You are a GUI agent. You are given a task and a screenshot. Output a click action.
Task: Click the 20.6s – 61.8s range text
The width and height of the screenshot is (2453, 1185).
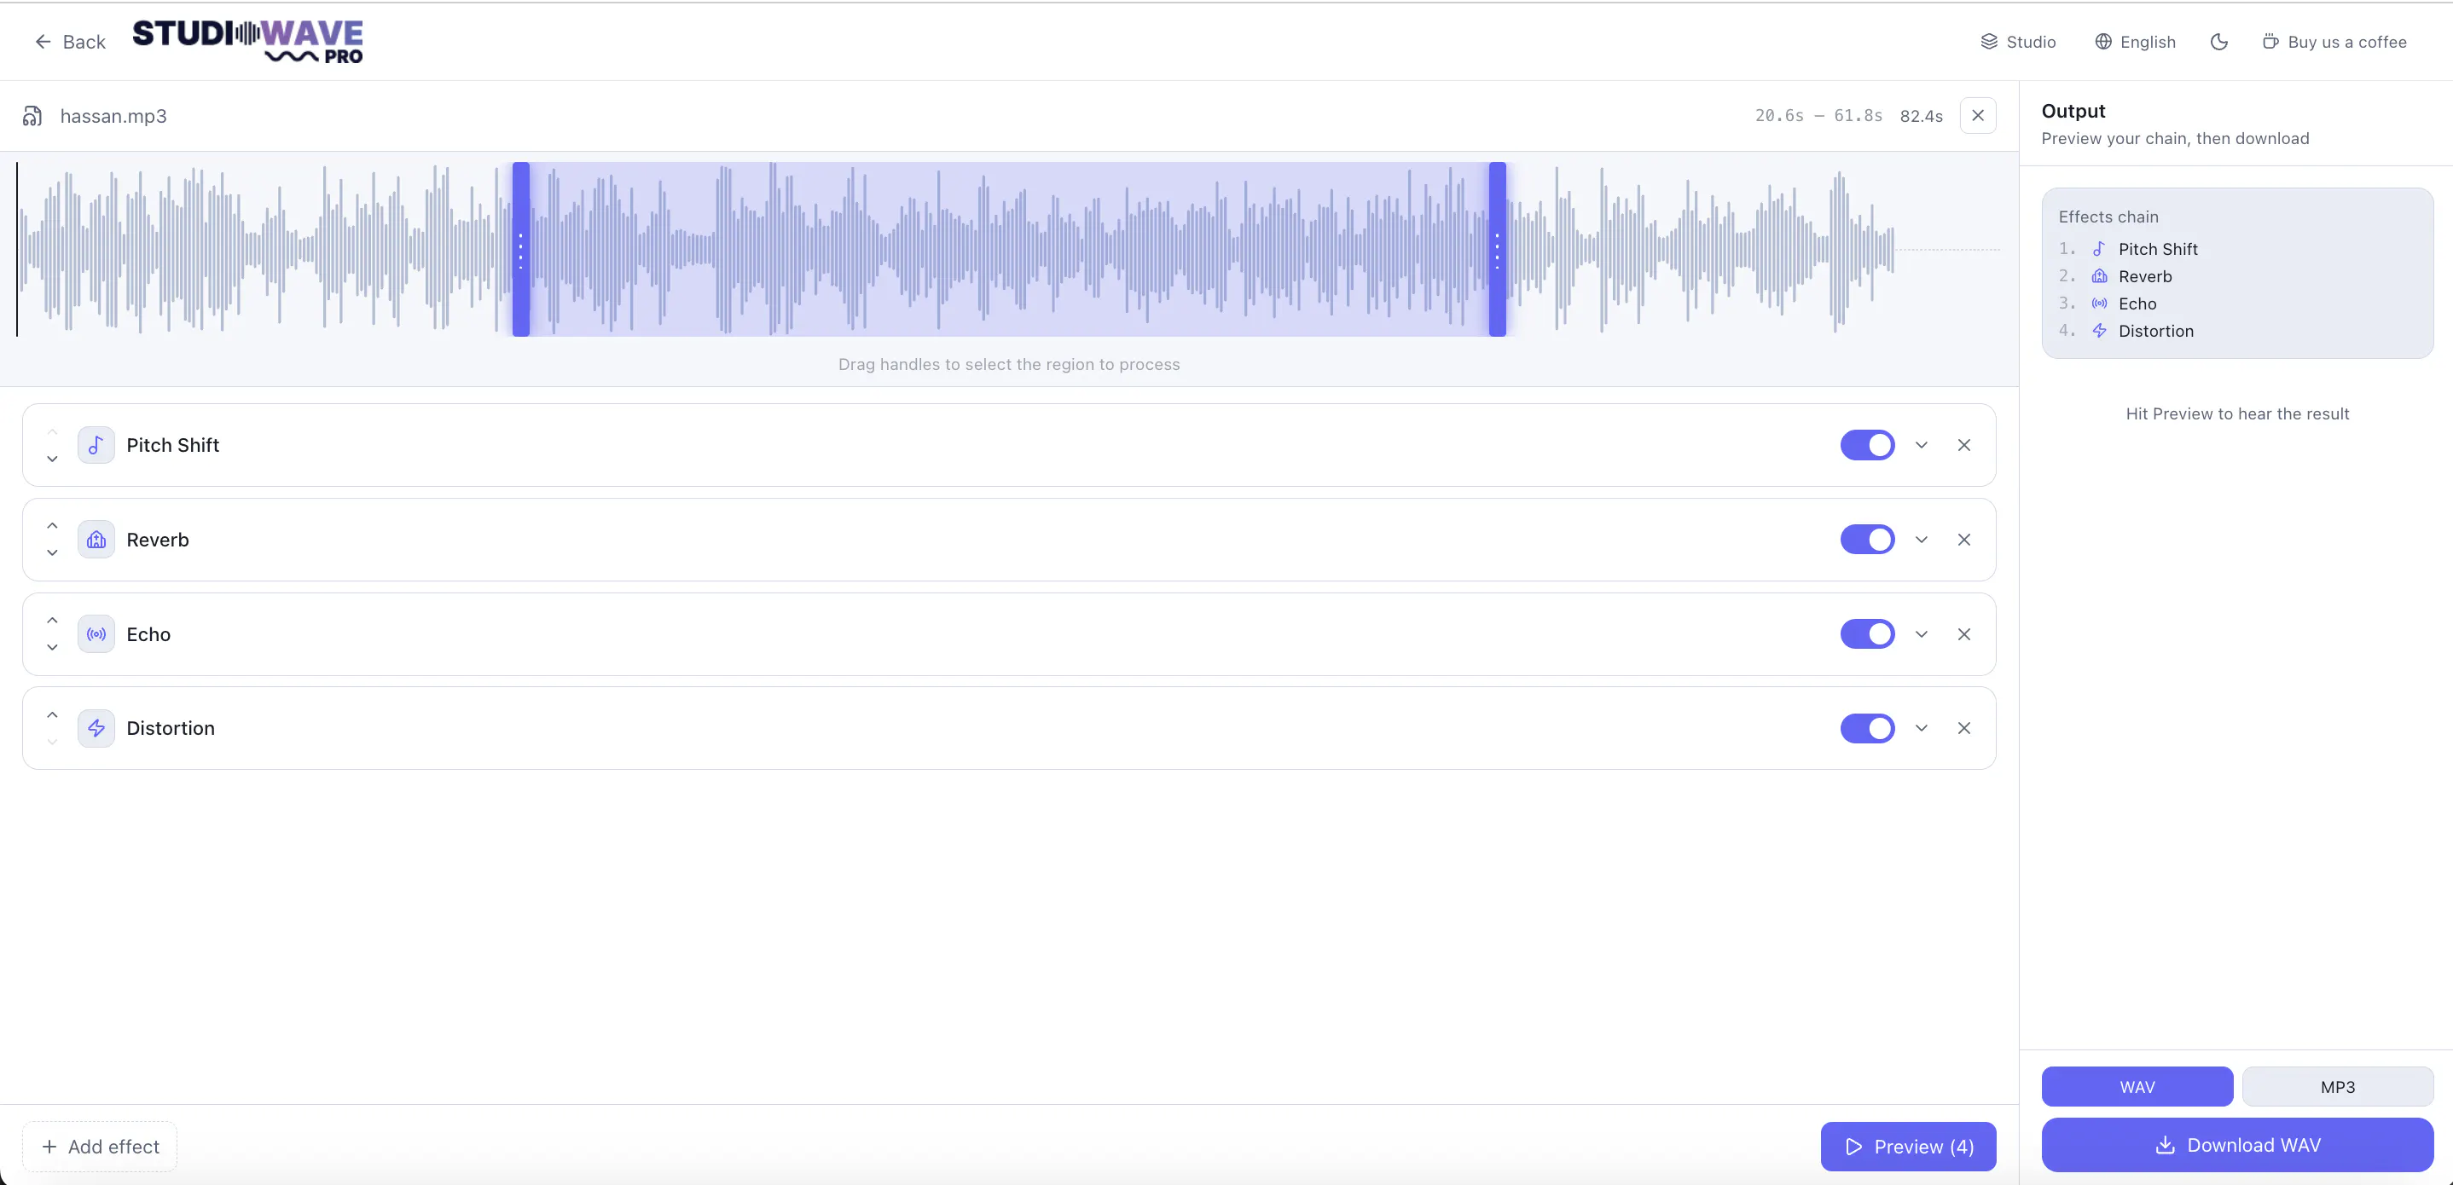(1818, 116)
